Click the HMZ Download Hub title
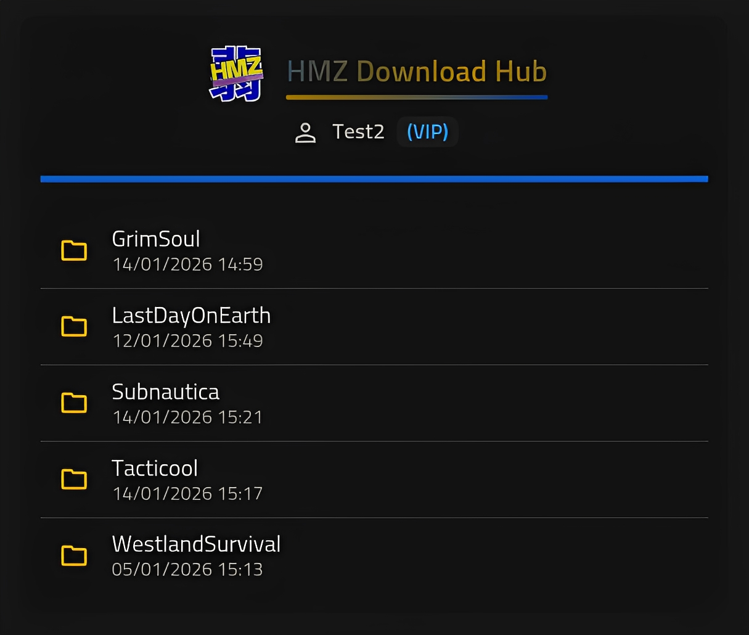749x635 pixels. [417, 72]
